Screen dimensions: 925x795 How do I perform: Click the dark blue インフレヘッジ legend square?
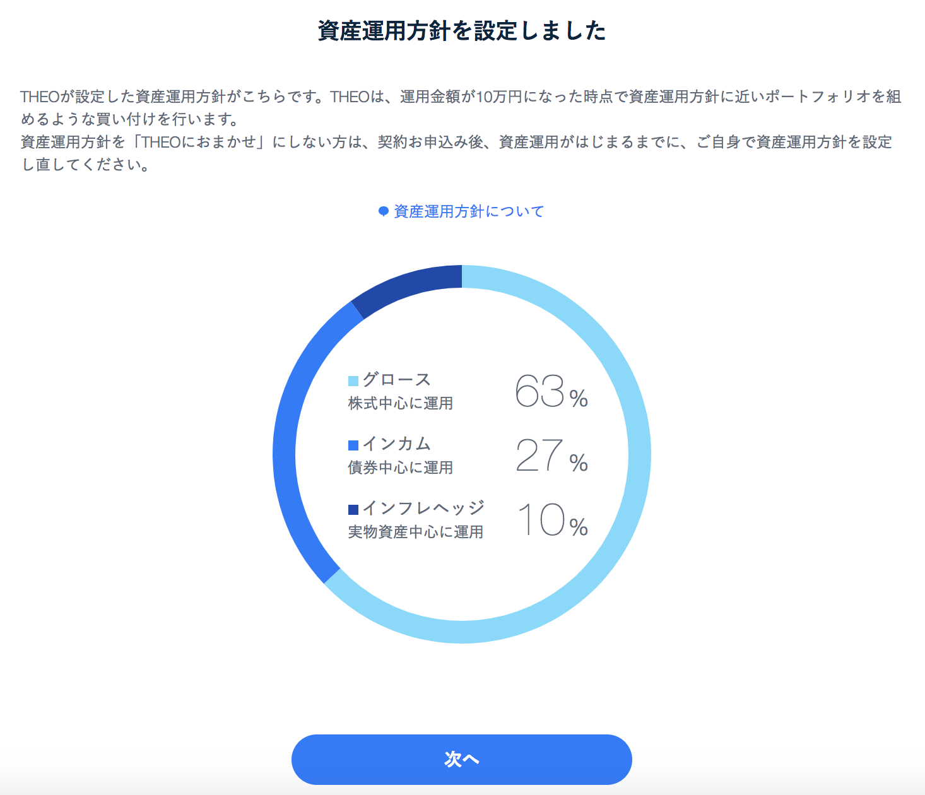(353, 509)
